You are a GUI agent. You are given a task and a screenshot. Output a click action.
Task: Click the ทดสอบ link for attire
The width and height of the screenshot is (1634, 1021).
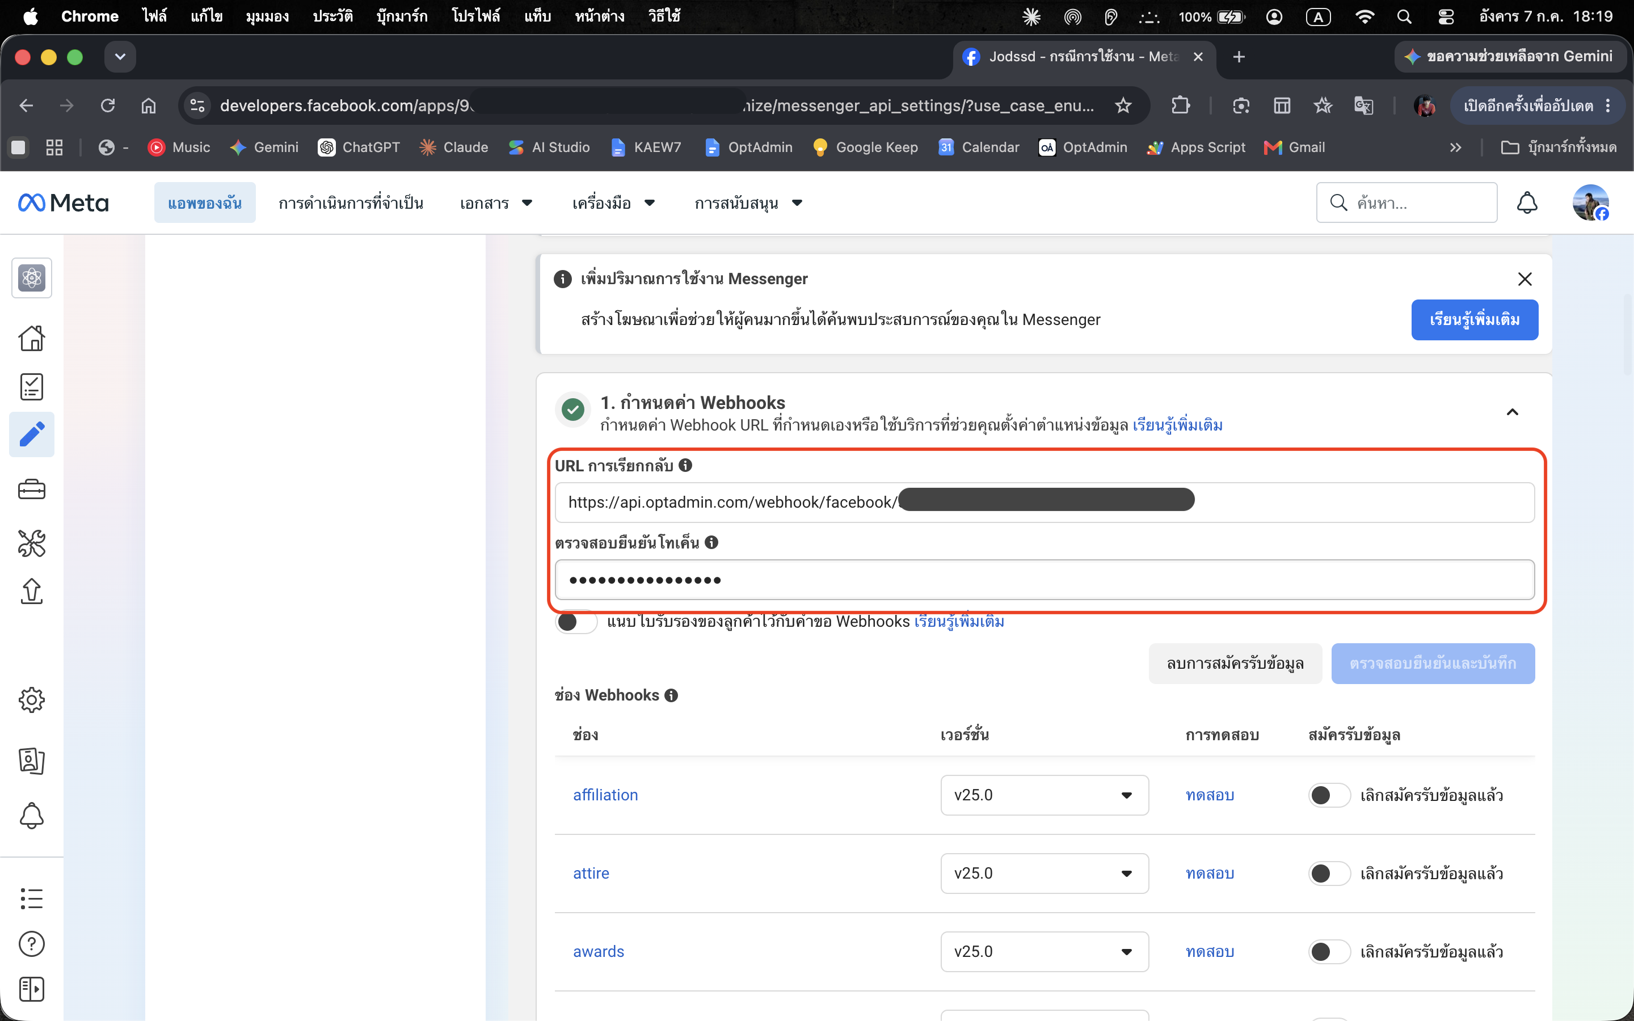click(x=1210, y=874)
